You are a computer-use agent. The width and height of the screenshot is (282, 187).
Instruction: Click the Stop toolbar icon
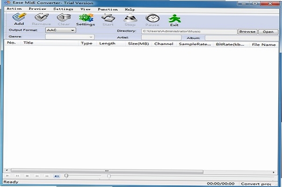130,20
